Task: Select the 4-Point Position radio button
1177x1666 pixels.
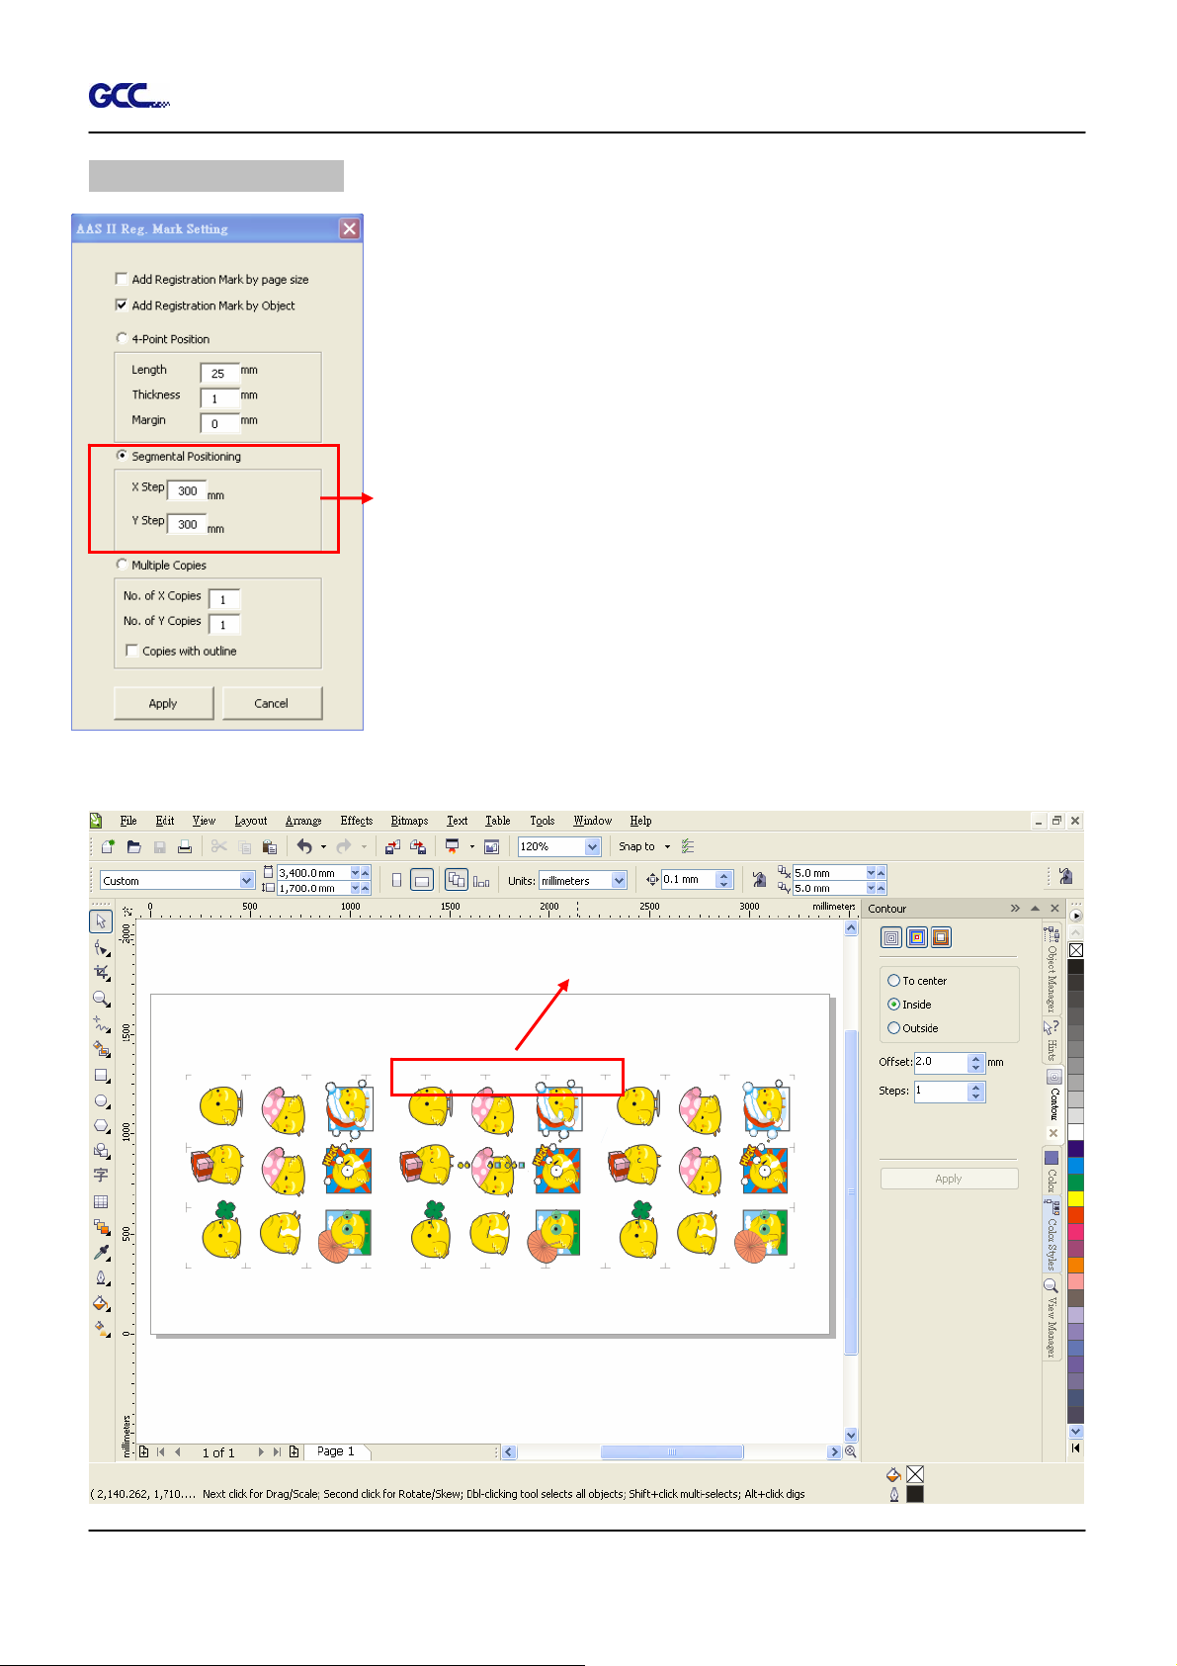Action: [122, 338]
